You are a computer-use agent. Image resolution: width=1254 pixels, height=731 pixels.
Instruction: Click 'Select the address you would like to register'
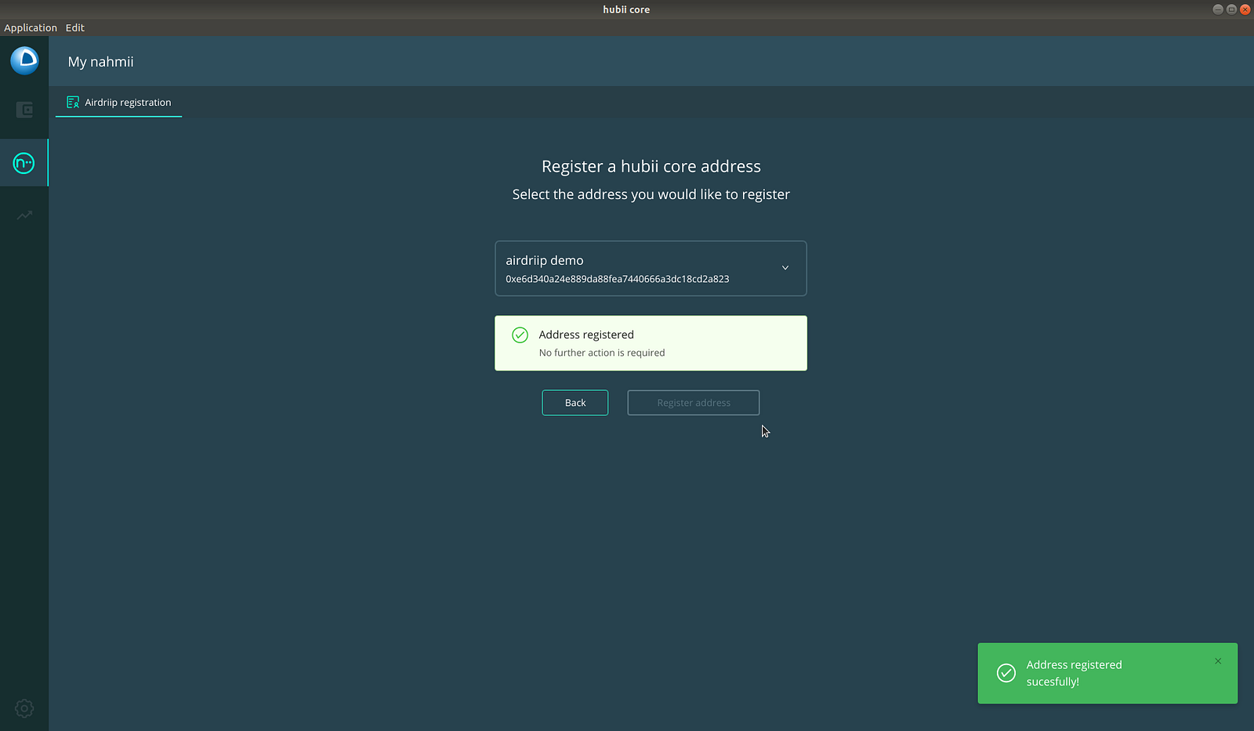651,194
